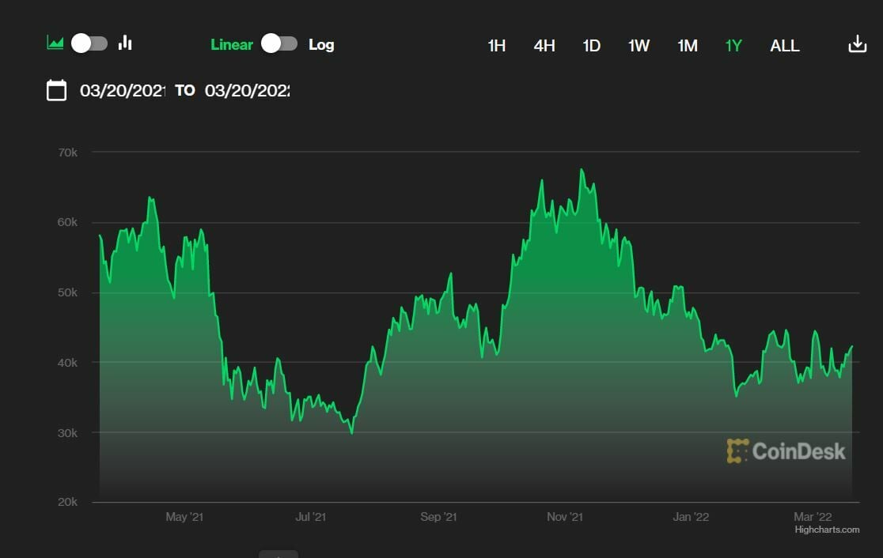Open the Highcharts.com credit link

coord(827,530)
